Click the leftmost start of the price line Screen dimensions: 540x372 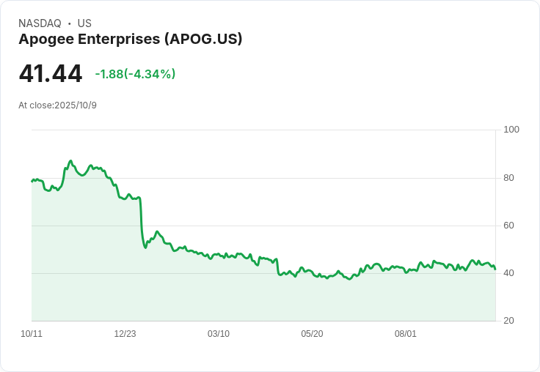[32, 181]
